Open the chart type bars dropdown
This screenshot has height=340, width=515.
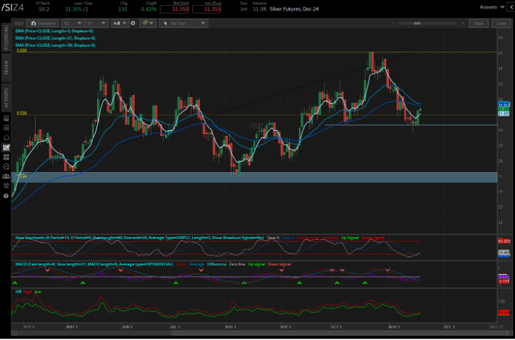pos(120,23)
